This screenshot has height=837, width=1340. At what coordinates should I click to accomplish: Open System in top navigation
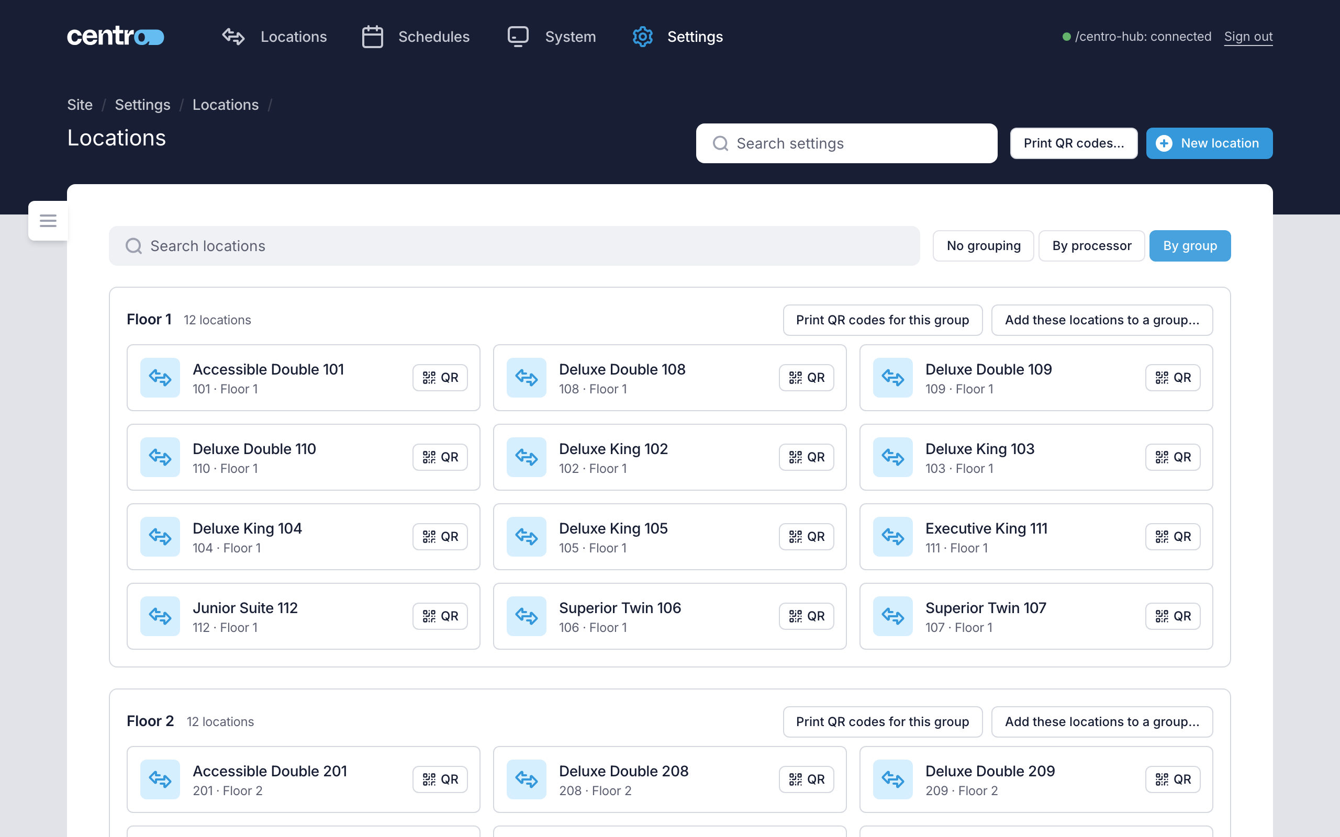pos(552,37)
